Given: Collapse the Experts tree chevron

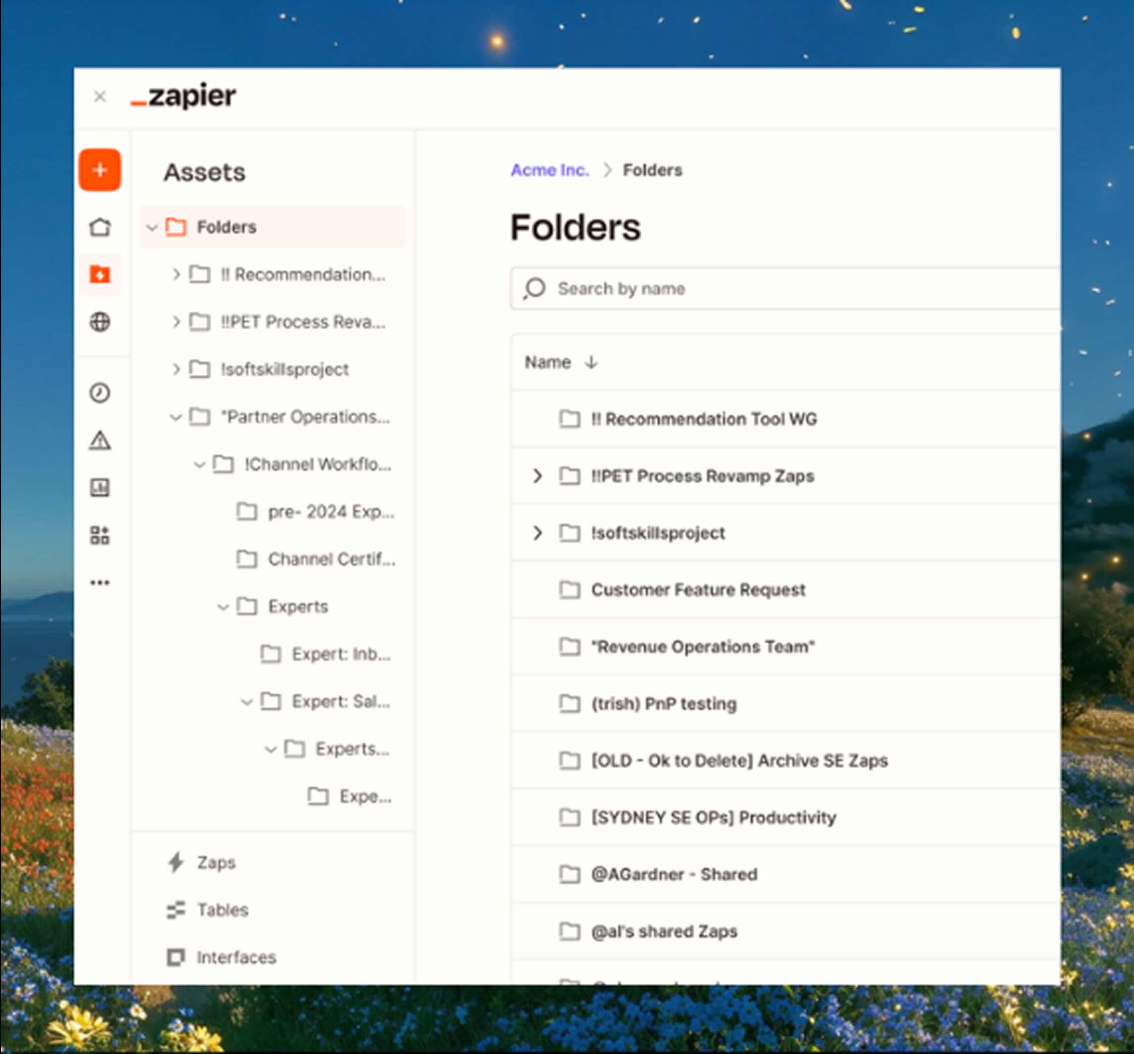Looking at the screenshot, I should point(223,607).
